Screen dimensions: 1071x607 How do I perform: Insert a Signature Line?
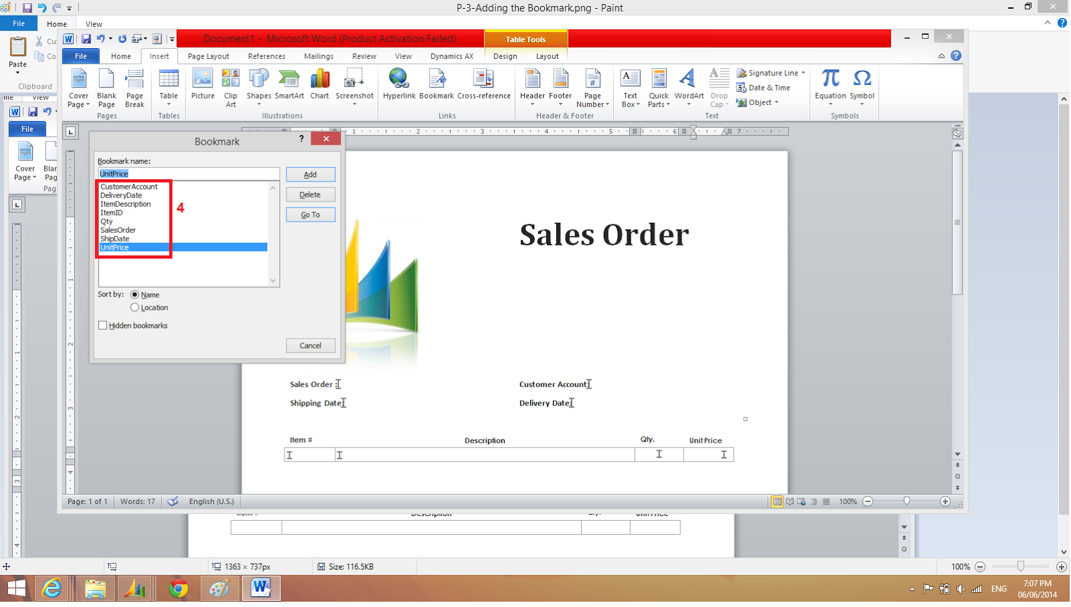coord(771,73)
